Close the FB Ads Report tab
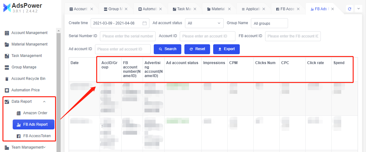 [333, 9]
